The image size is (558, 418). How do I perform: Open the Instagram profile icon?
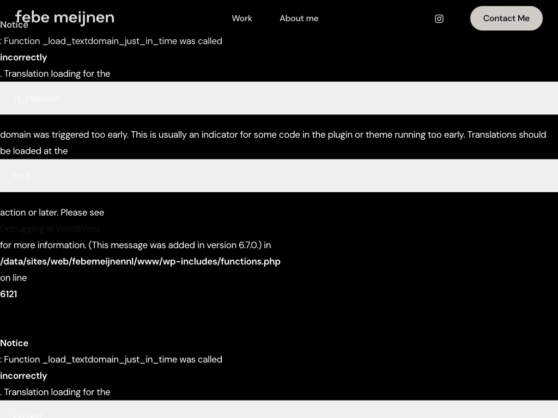click(439, 19)
